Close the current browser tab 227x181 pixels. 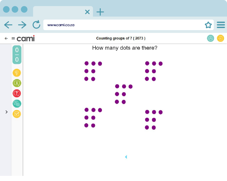[87, 12]
